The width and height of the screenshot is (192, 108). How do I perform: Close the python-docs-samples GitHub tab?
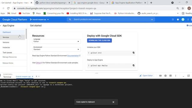click(x=69, y=3)
